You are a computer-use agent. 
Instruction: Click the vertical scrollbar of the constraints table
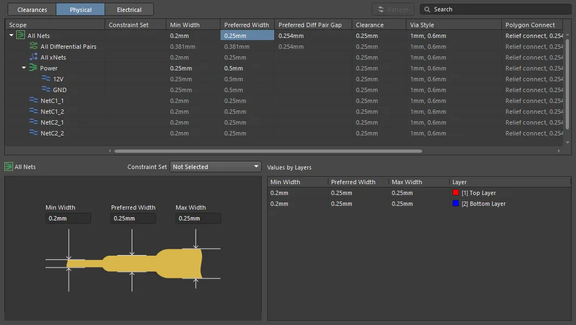567,84
